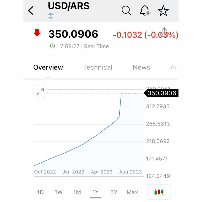This screenshot has height=202, width=202.
Task: Tap the share icon
Action: tap(164, 32)
